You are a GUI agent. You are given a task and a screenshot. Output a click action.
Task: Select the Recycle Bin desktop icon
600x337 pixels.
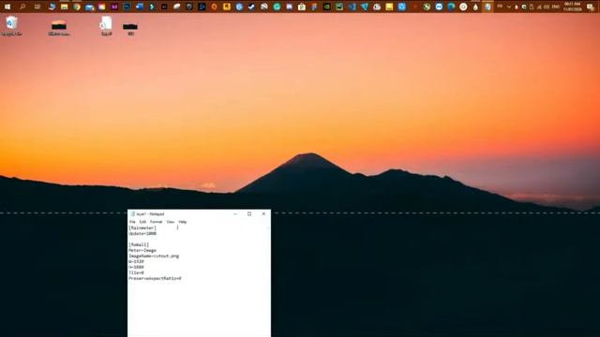(11, 25)
